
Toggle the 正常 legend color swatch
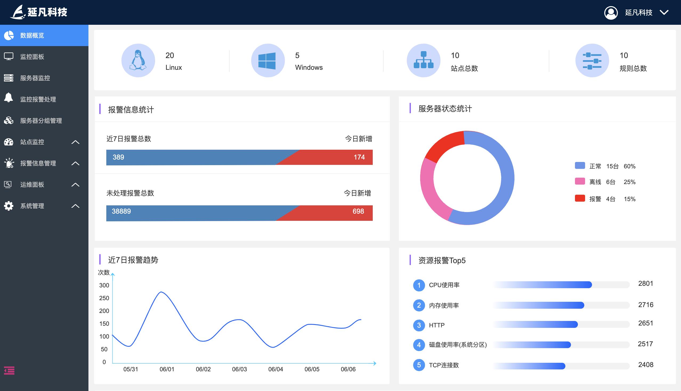[x=580, y=166]
